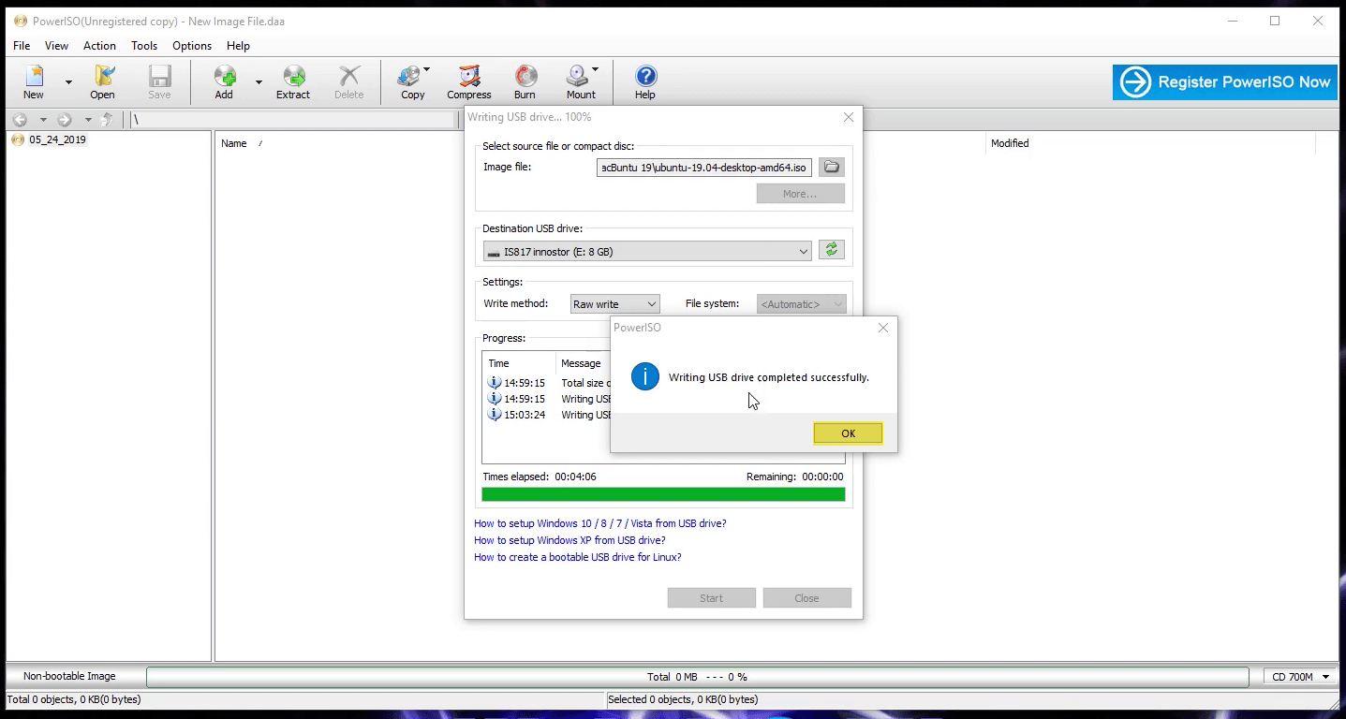
Task: Open the Tools menu
Action: (x=144, y=46)
